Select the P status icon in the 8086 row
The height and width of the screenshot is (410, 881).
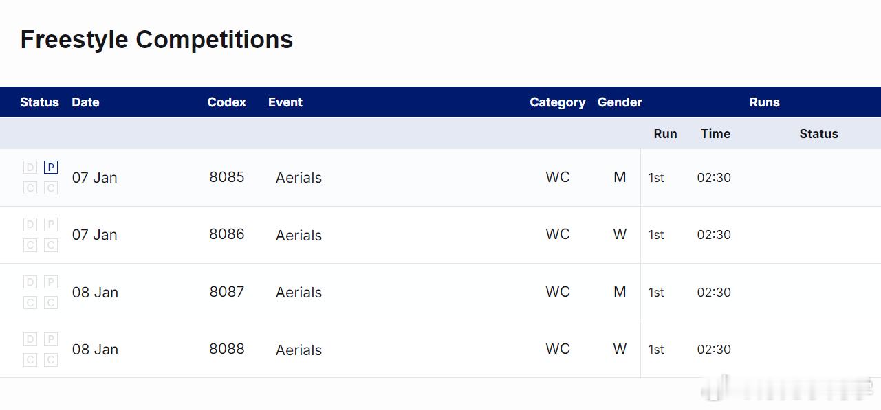click(51, 225)
